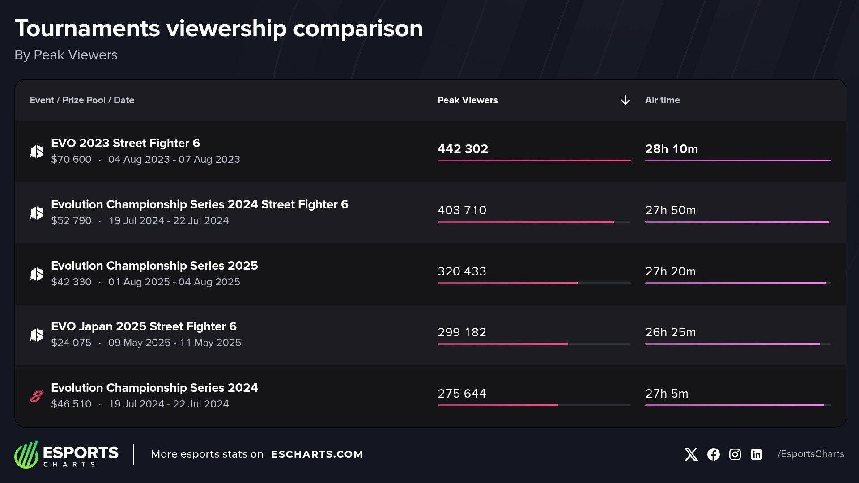Click the Esports Charts logo
This screenshot has height=483, width=859.
pos(66,454)
